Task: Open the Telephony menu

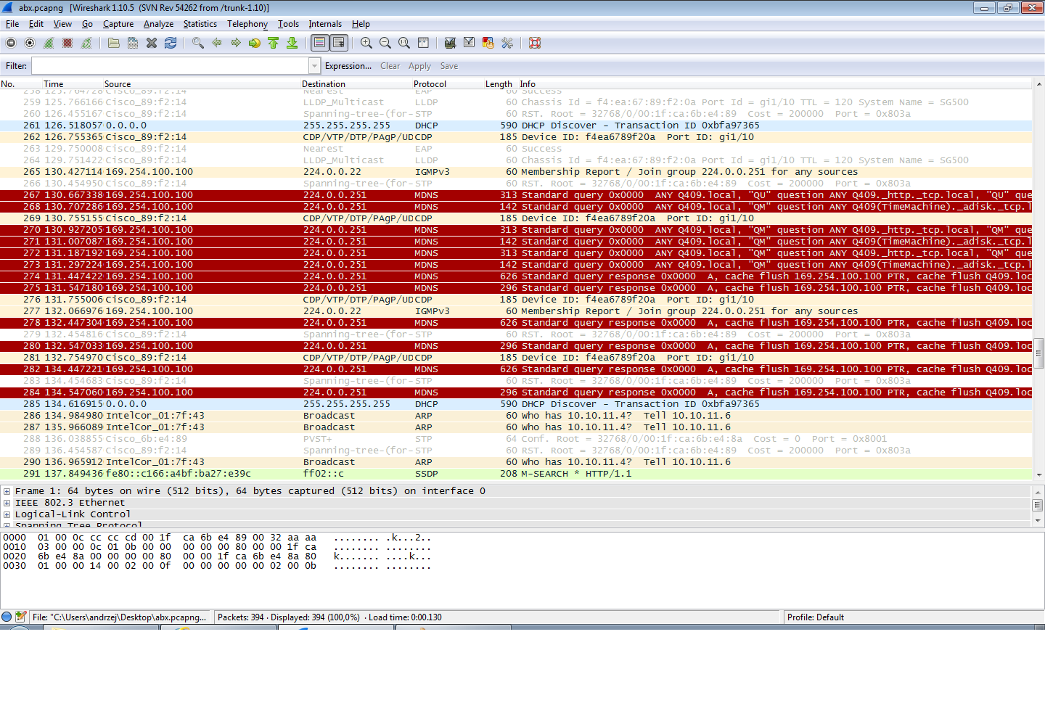Action: pos(247,24)
